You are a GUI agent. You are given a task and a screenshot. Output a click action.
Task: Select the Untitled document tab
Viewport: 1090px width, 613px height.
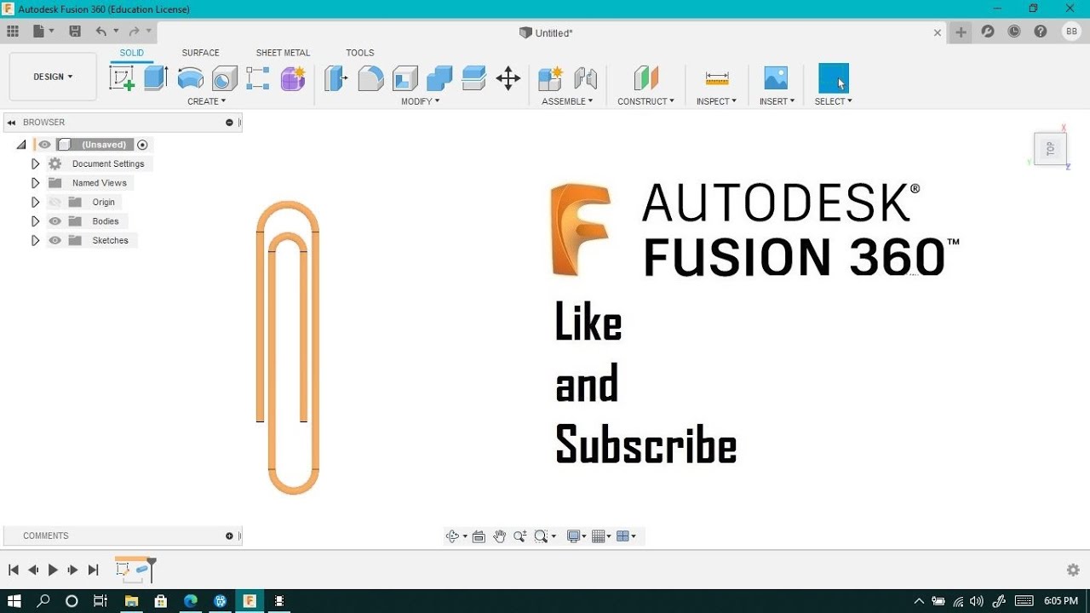tap(546, 32)
